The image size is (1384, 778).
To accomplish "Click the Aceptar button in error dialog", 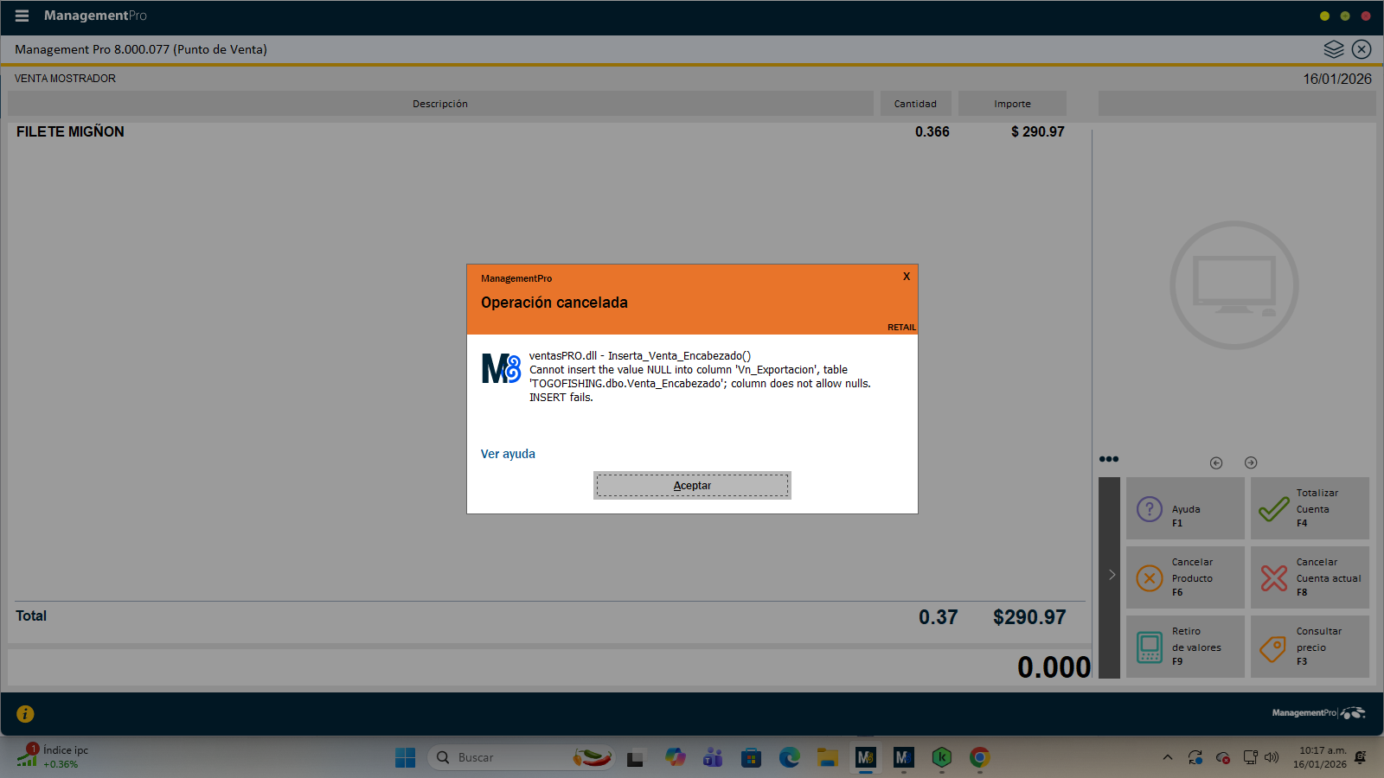I will click(x=692, y=486).
